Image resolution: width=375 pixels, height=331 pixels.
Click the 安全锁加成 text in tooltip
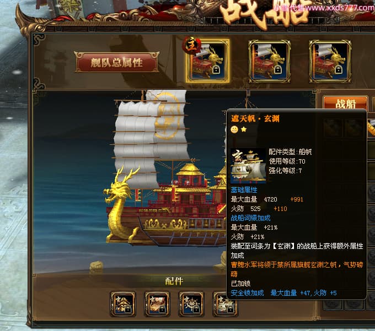[247, 293]
